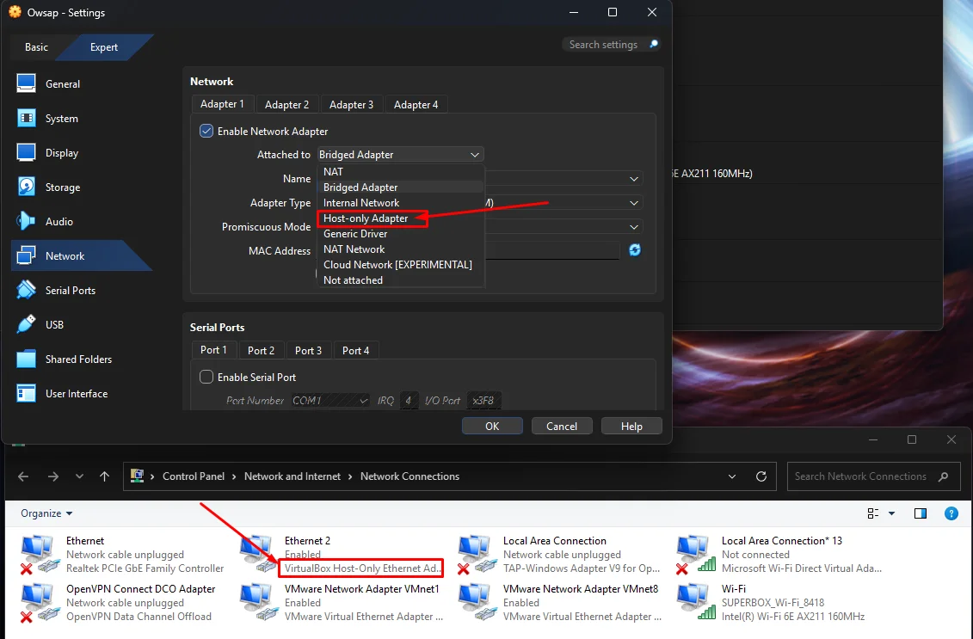Open the Help button in settings
This screenshot has width=973, height=639.
pos(631,427)
